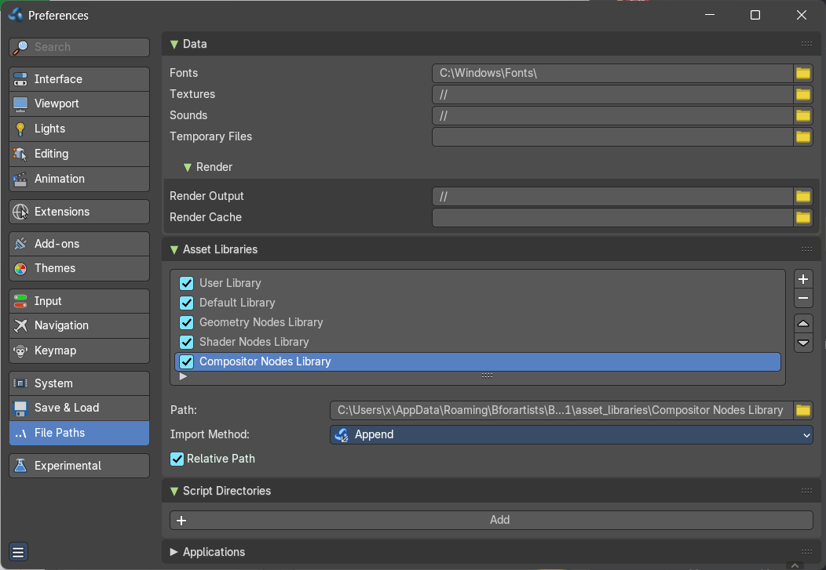Image resolution: width=826 pixels, height=570 pixels.
Task: Toggle the Relative Path checkbox
Action: pyautogui.click(x=177, y=459)
